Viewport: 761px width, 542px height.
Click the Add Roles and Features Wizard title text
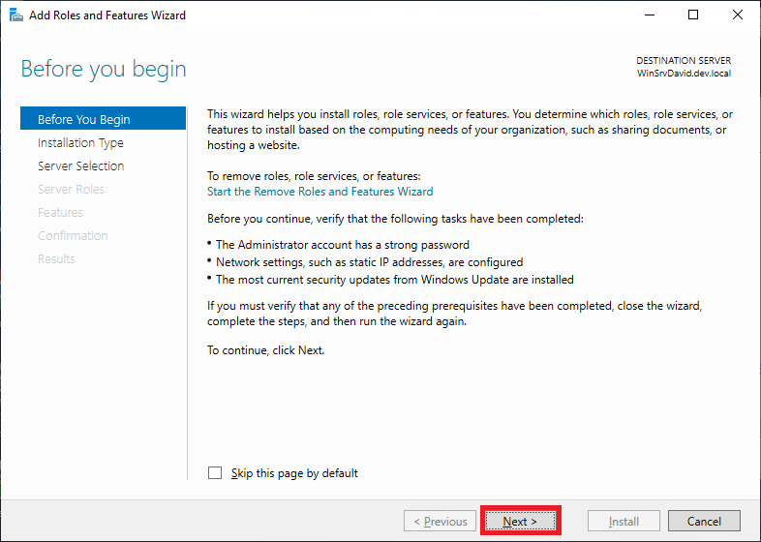tap(107, 15)
